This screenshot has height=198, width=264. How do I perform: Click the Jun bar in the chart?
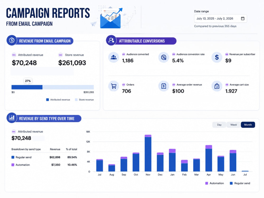[x=233, y=161]
